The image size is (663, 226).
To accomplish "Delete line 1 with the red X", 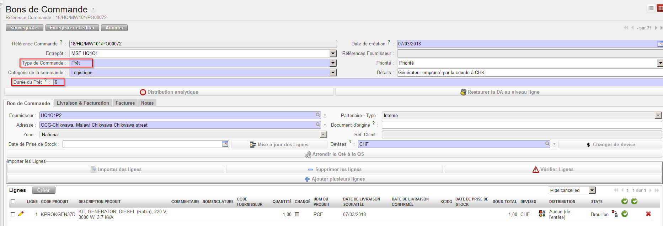I will tap(648, 214).
